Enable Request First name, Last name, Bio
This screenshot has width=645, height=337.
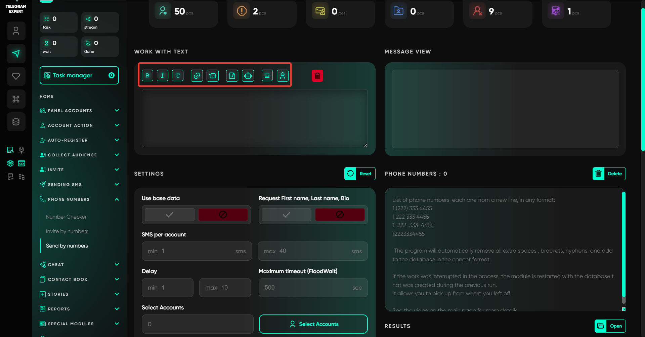286,215
